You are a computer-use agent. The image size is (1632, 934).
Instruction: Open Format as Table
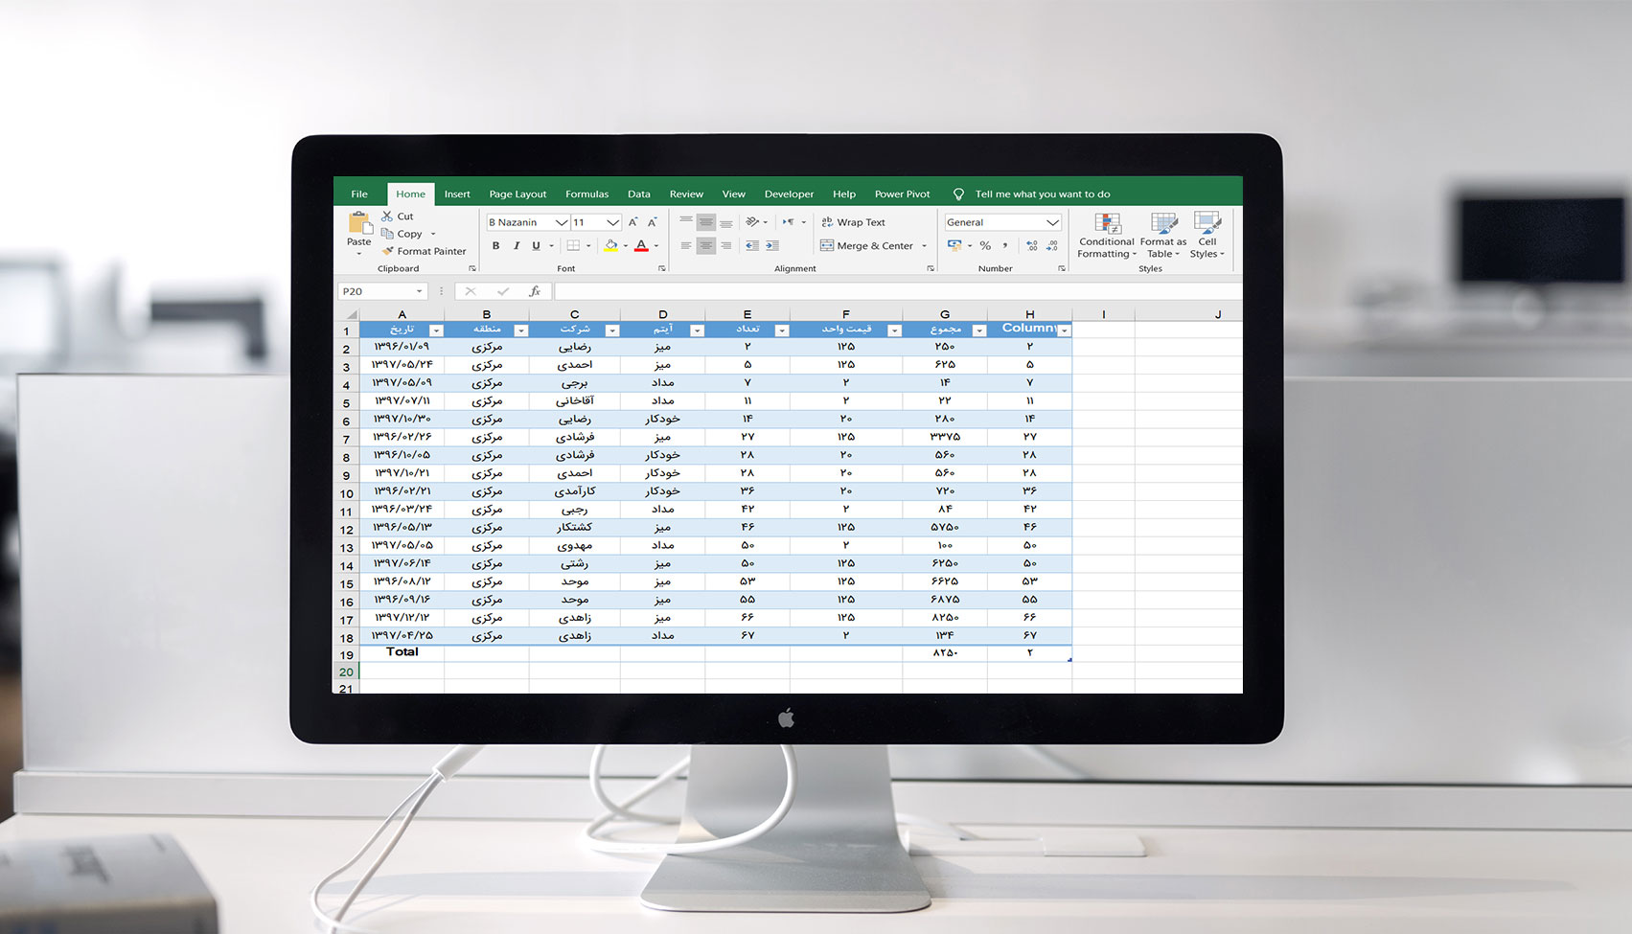(x=1163, y=236)
